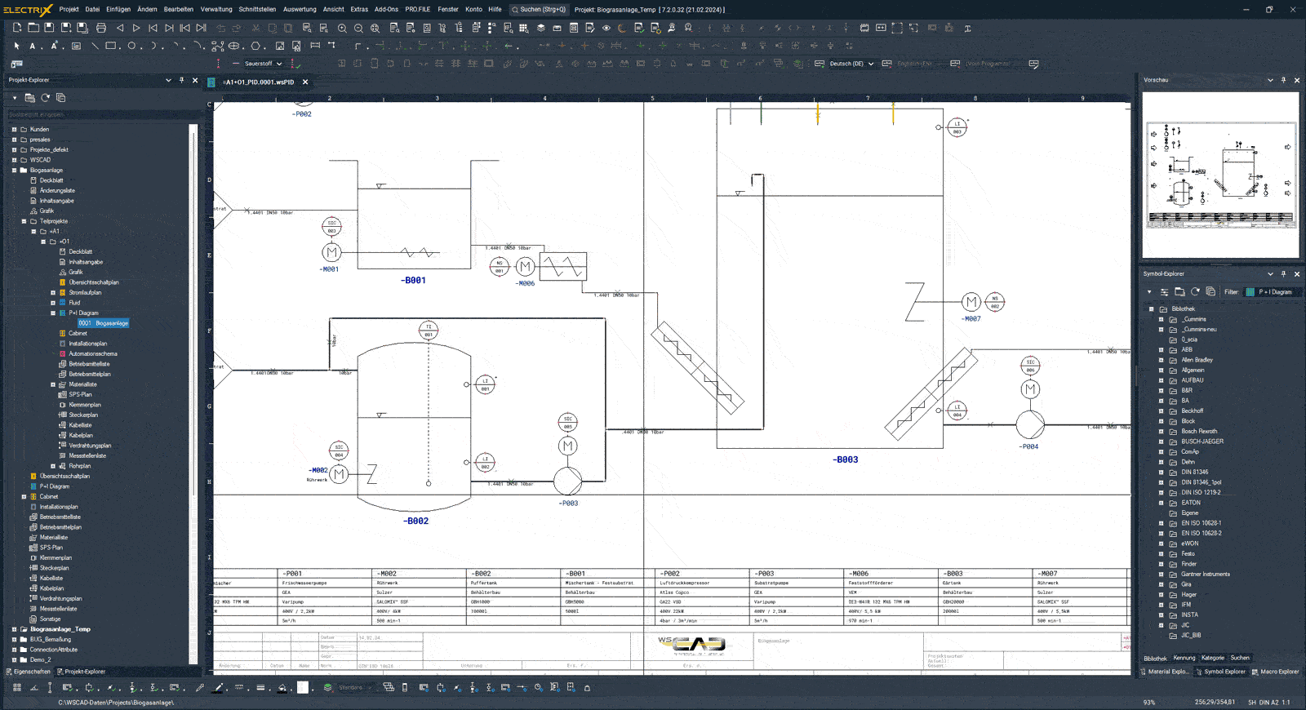Click the Vorschau preview thumbnail
This screenshot has height=710, width=1306.
pos(1220,175)
